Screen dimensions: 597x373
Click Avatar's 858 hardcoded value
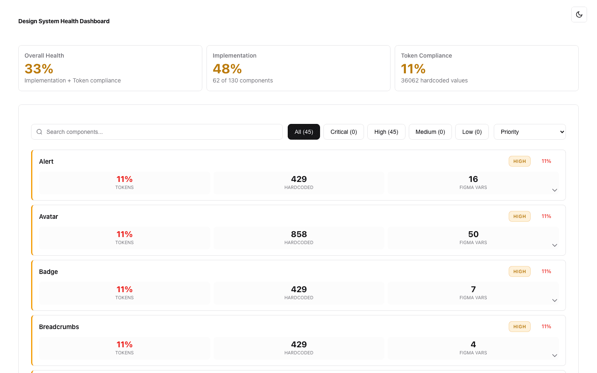(x=299, y=234)
